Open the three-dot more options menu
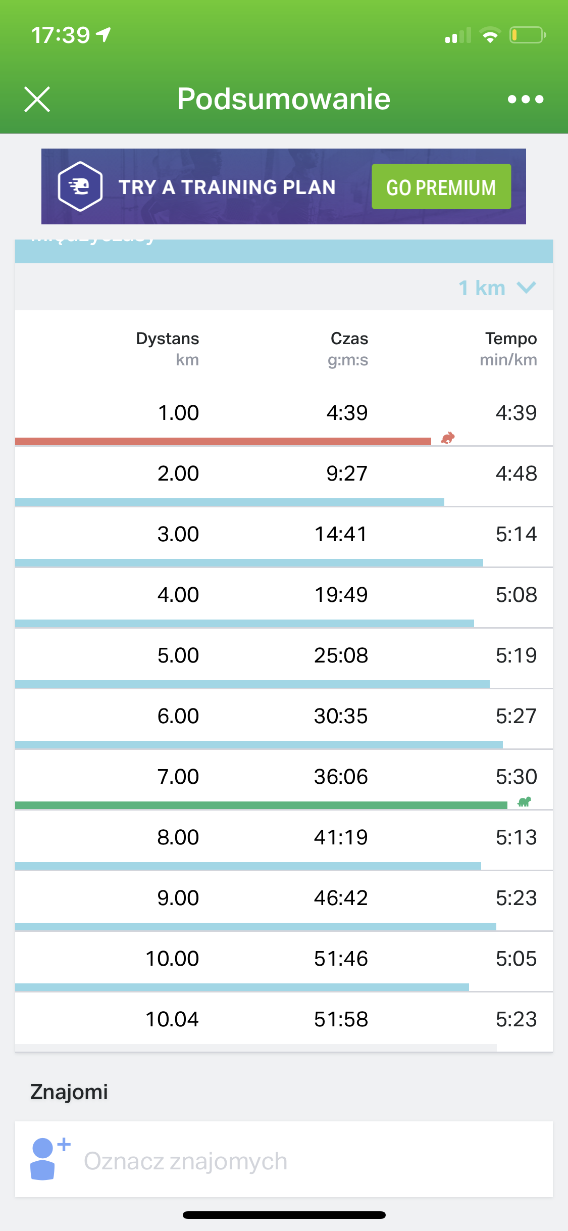This screenshot has width=568, height=1231. tap(526, 99)
